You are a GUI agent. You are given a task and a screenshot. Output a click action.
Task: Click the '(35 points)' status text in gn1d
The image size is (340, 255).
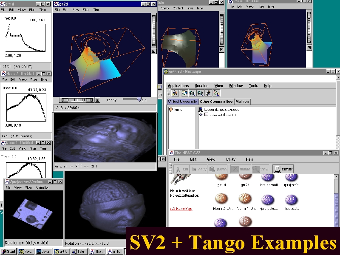[x=22, y=66]
